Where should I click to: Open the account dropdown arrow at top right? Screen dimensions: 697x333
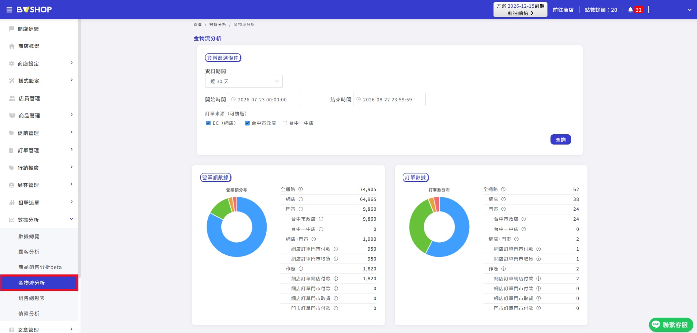(x=690, y=10)
